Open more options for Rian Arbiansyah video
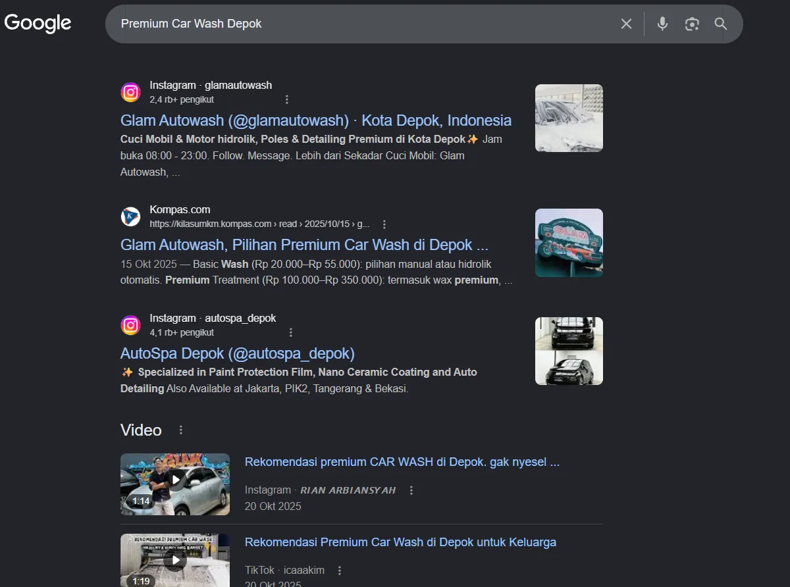This screenshot has width=790, height=587. coord(411,490)
